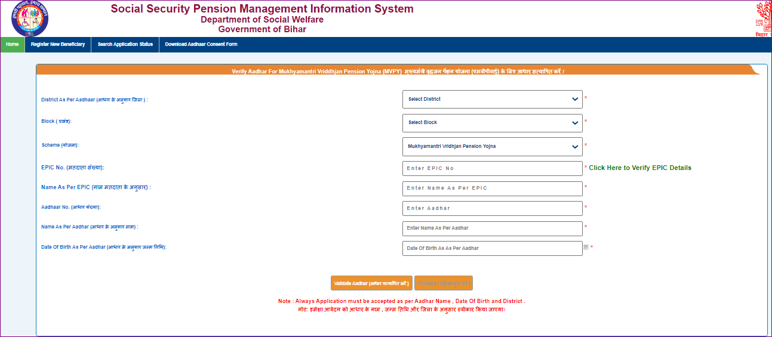This screenshot has height=337, width=772.
Task: Focus the Date Of Birth text field
Action: click(x=492, y=248)
